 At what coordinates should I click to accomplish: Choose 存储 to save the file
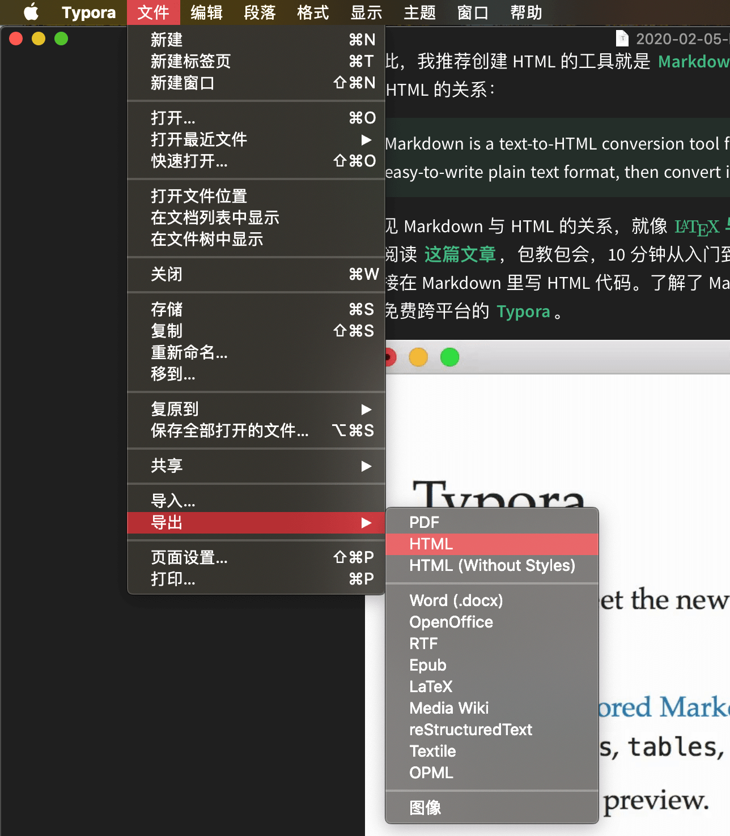256,309
